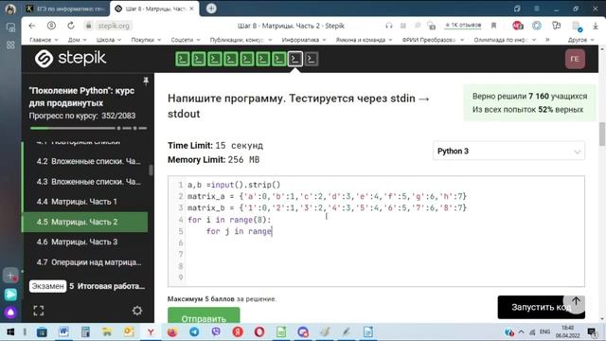Open sidebar settings gear icon
The image size is (606, 341).
tap(137, 311)
